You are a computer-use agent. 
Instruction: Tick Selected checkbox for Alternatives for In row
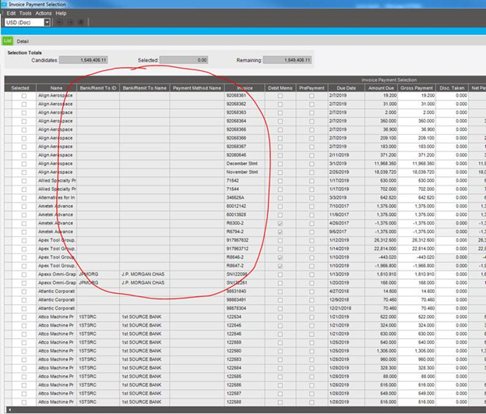point(24,198)
